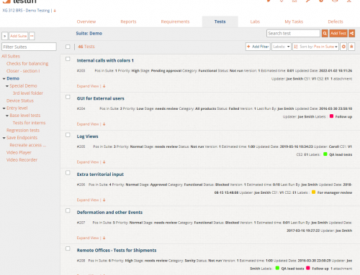Click down arrow for Internal calls with colors 1
Image resolution: width=360 pixels, height=275 pixels.
coord(104,86)
